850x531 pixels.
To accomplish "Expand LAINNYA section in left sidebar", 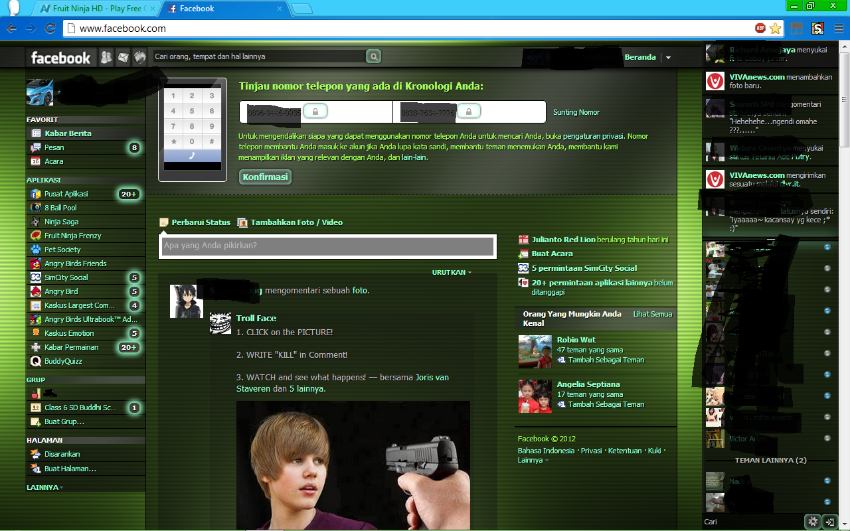I will [45, 487].
